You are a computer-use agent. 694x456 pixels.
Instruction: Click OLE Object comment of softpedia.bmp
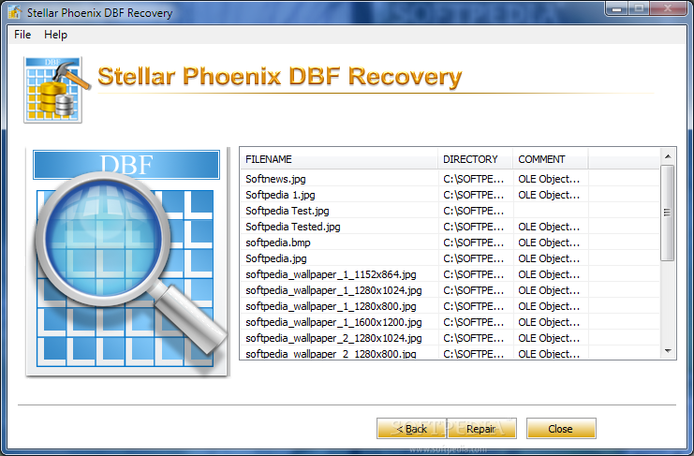click(x=549, y=243)
